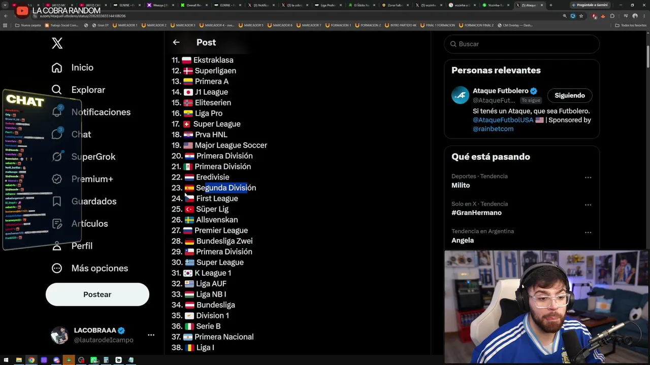Go to Inicio using the house icon

[57, 67]
